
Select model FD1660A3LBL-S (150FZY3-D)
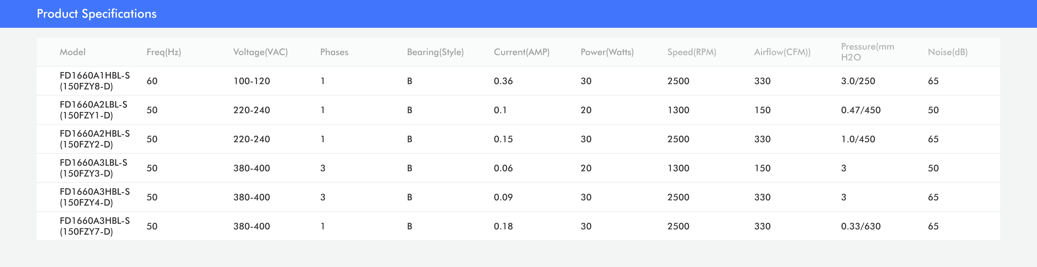coord(93,168)
